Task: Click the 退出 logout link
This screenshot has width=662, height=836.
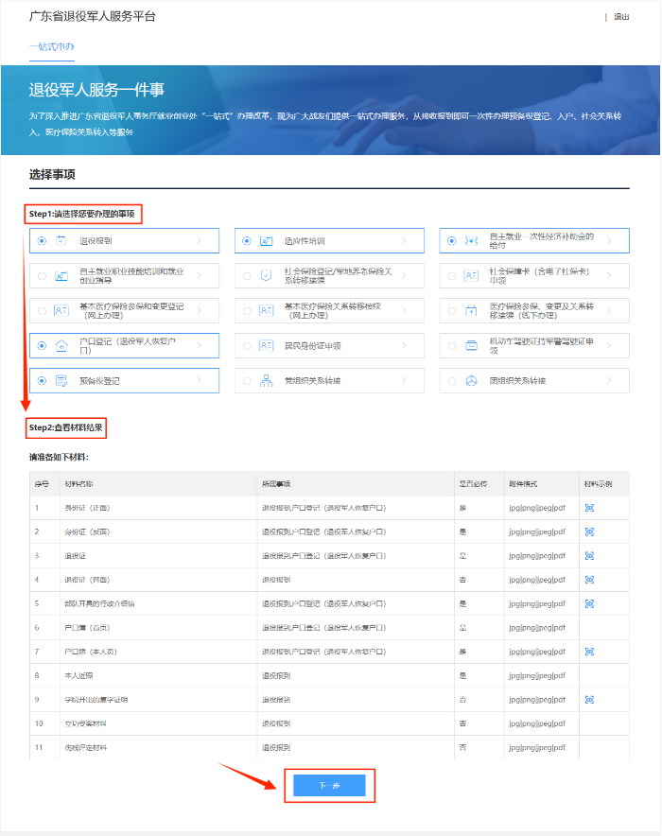Action: pos(620,17)
